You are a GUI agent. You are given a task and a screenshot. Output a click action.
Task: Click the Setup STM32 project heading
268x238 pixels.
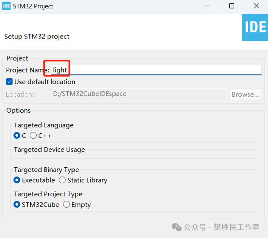(x=37, y=37)
